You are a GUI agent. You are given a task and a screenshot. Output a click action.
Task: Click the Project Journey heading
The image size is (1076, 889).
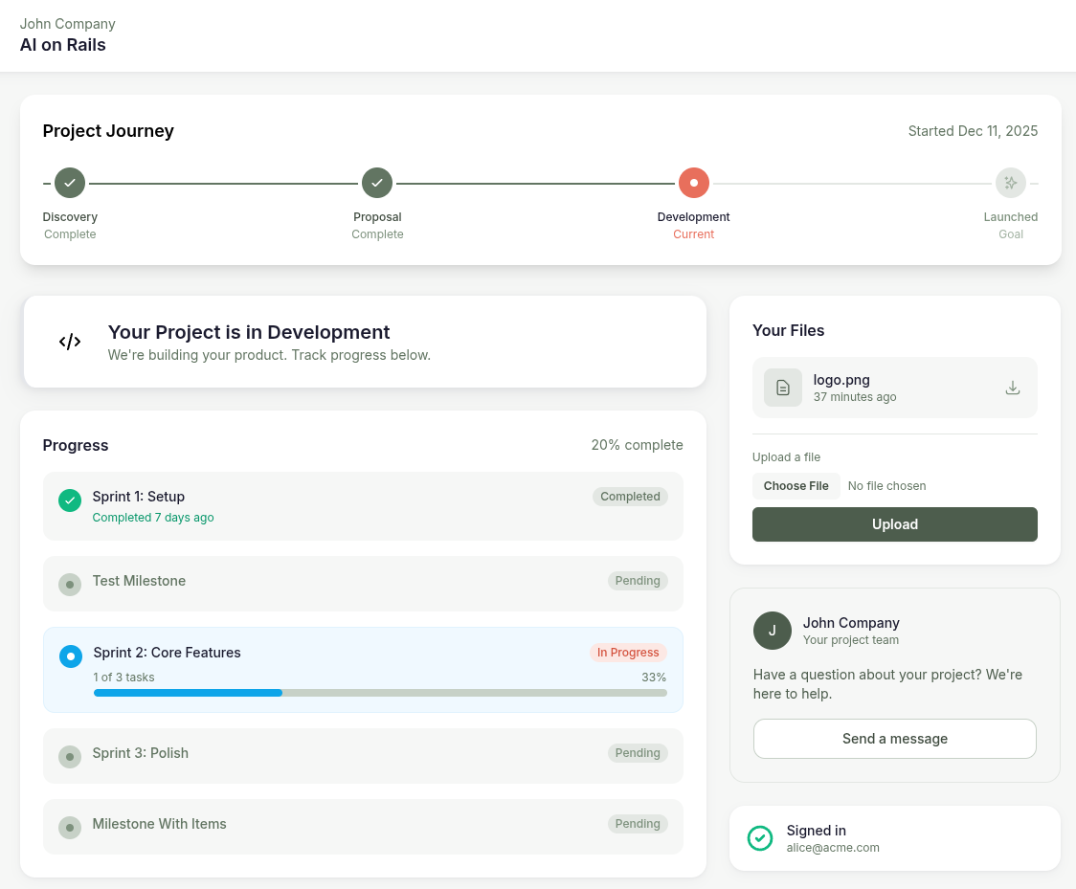tap(108, 131)
